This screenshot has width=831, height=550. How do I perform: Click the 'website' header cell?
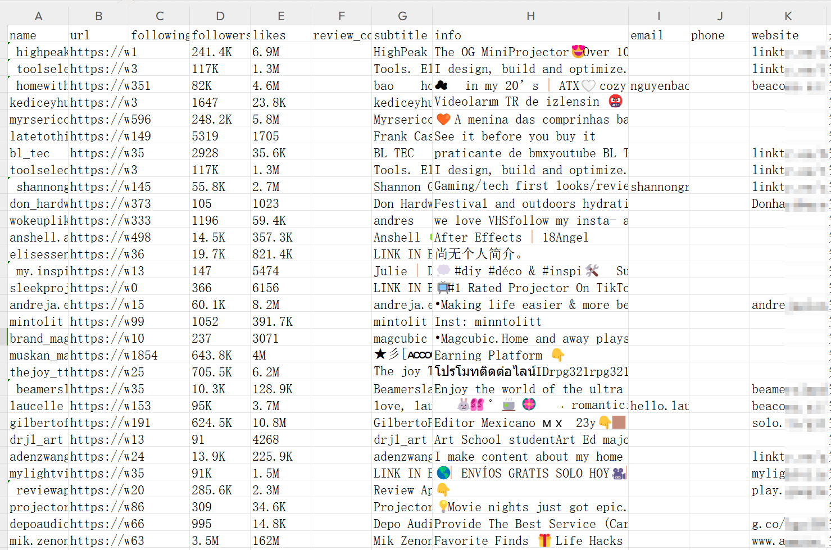click(x=788, y=35)
